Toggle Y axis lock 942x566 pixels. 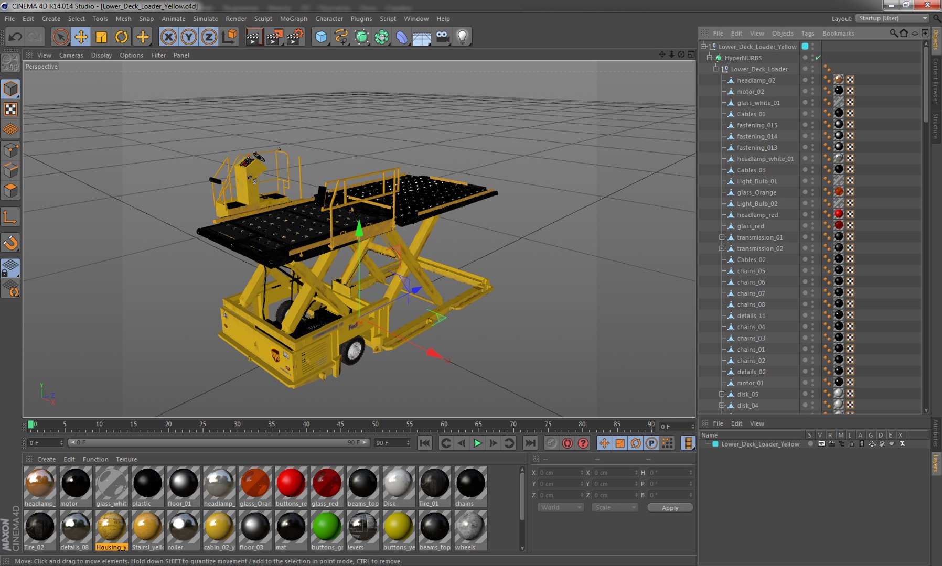tap(189, 37)
